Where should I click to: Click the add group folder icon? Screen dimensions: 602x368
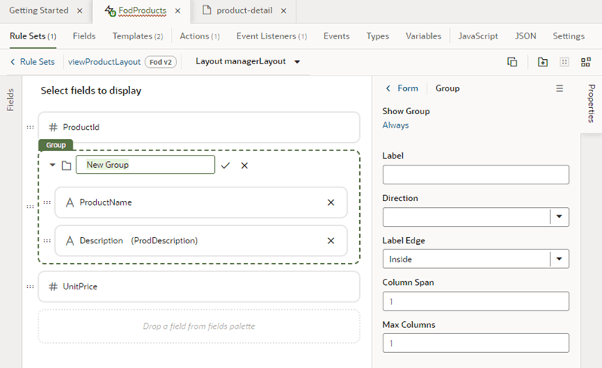pyautogui.click(x=542, y=62)
